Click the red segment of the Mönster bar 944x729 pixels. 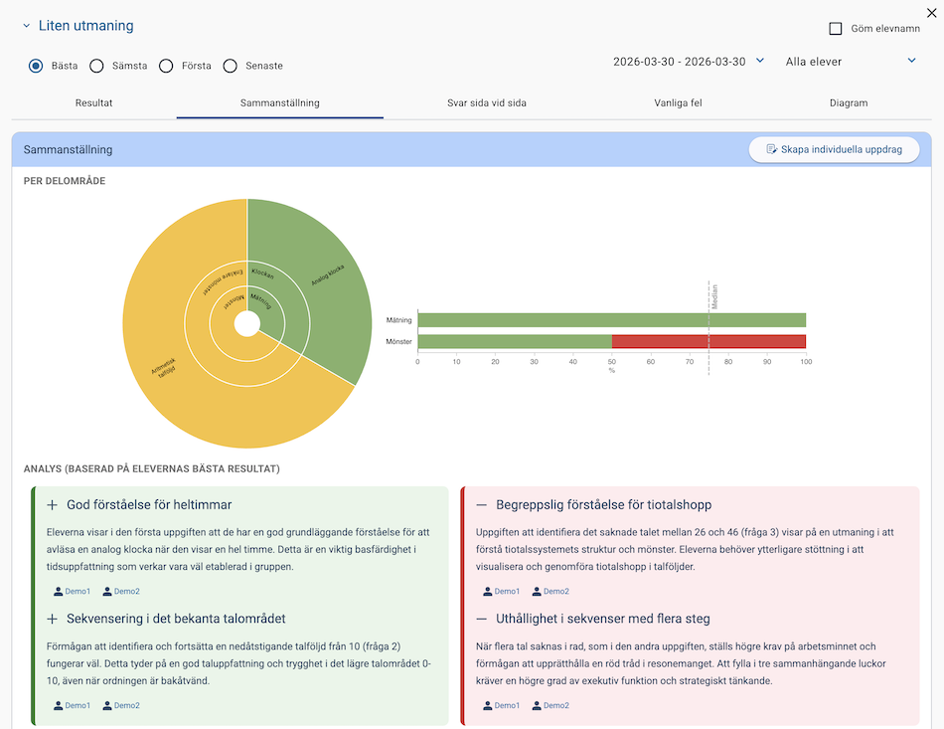(x=708, y=342)
